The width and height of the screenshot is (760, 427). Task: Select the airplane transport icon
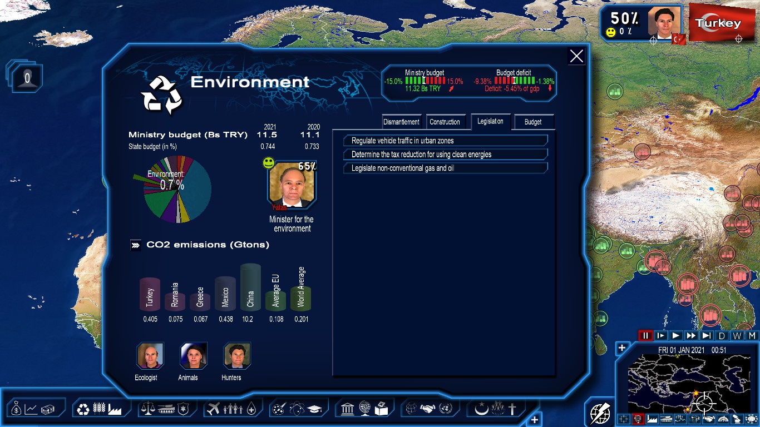[212, 409]
